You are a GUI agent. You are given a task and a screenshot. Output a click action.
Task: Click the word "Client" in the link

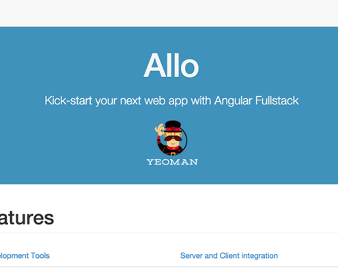229,256
